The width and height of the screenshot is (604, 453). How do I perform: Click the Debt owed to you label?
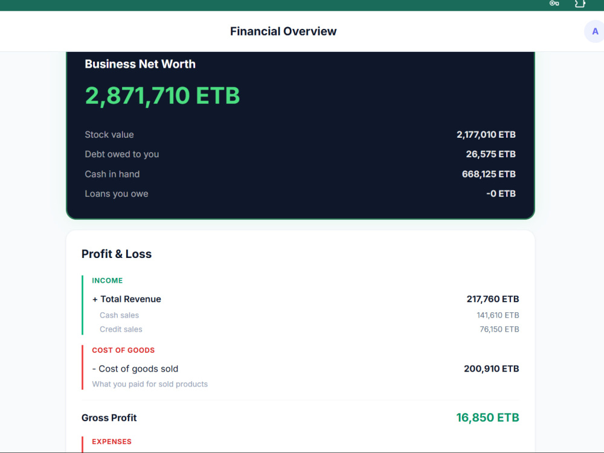point(122,154)
